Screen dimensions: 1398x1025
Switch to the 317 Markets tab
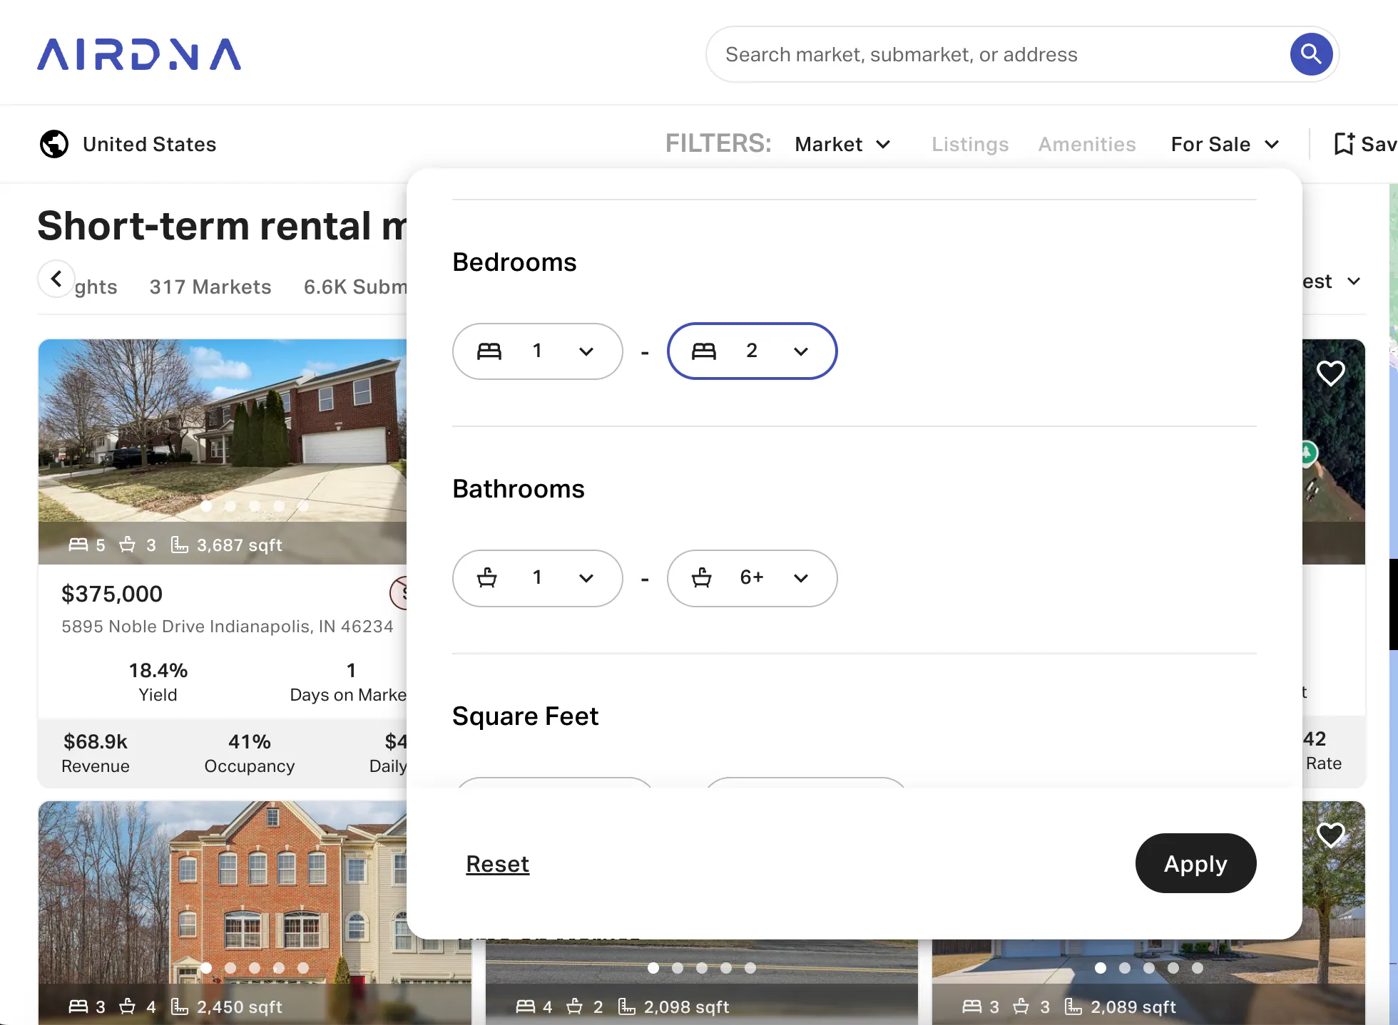pos(210,287)
